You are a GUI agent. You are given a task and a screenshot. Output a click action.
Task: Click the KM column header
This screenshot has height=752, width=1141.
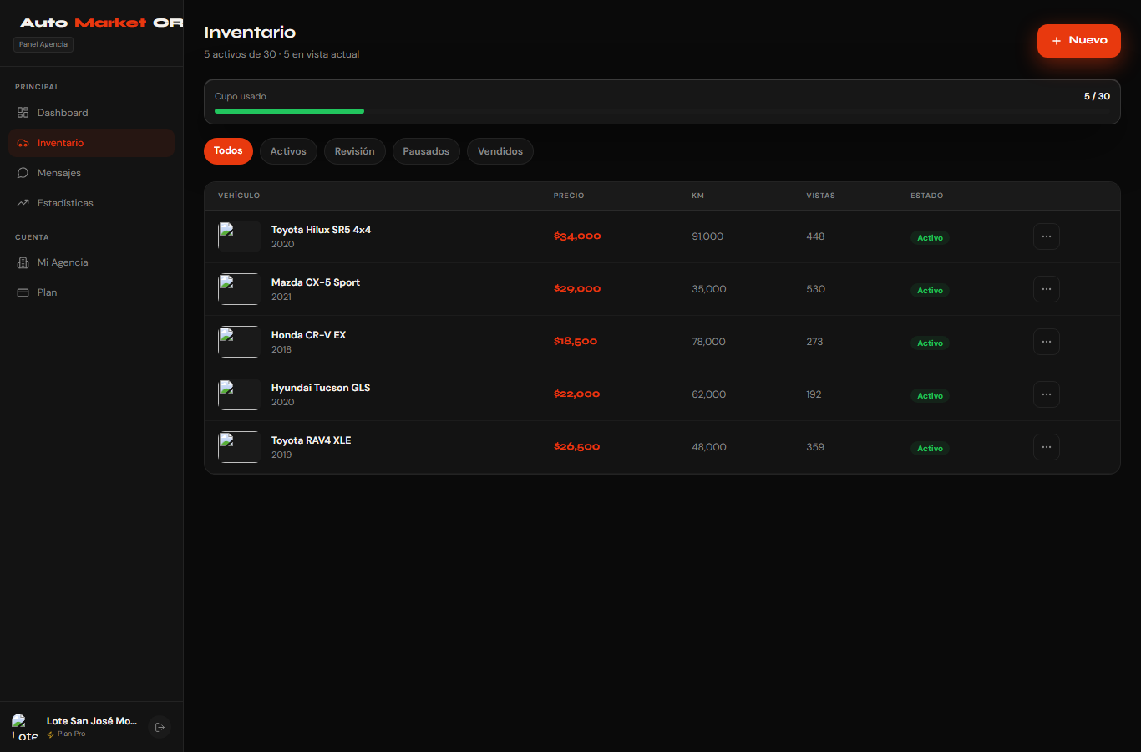(x=698, y=196)
